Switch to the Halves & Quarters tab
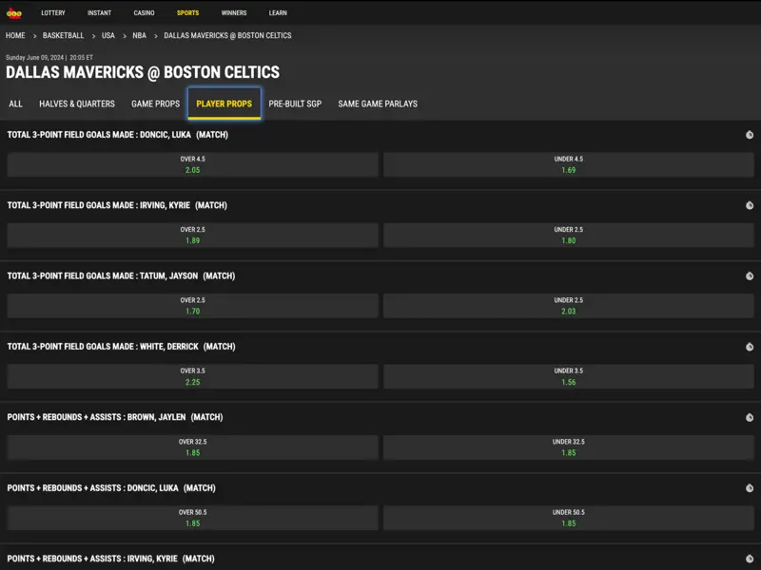This screenshot has height=570, width=761. pos(77,104)
